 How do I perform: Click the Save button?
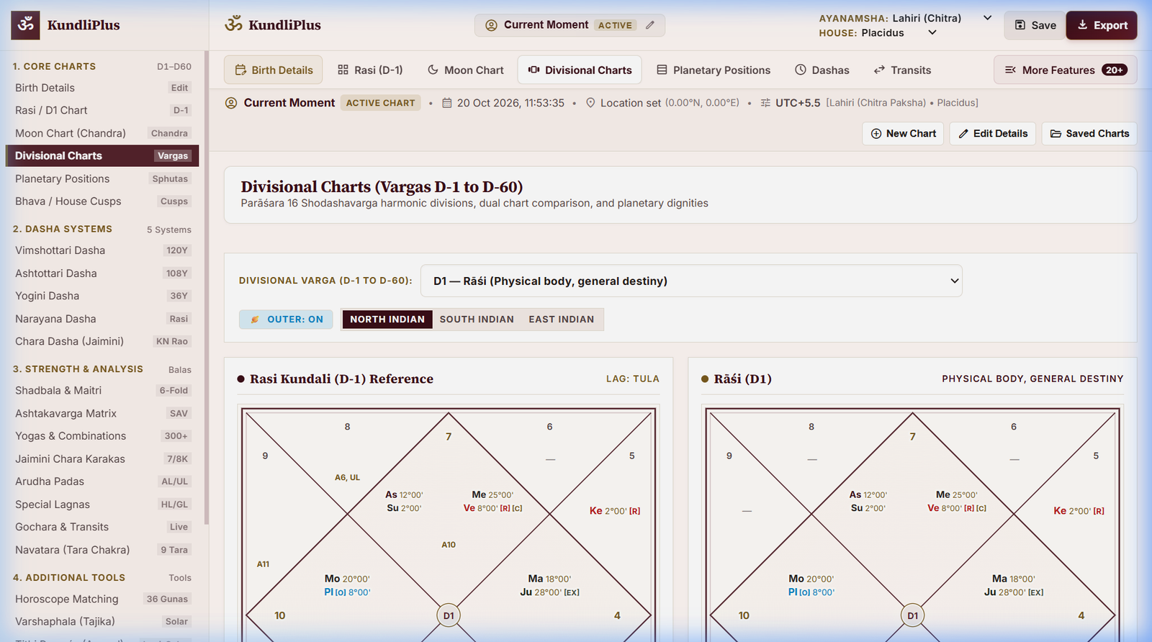coord(1035,25)
